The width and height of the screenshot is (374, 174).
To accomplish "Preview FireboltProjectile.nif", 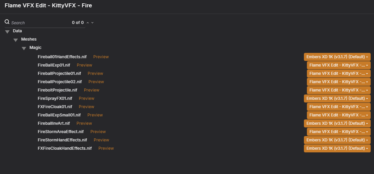I will pyautogui.click(x=92, y=90).
